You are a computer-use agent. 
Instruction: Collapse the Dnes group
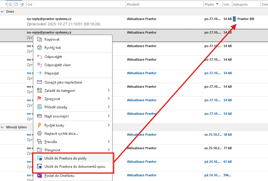[x=3, y=11]
